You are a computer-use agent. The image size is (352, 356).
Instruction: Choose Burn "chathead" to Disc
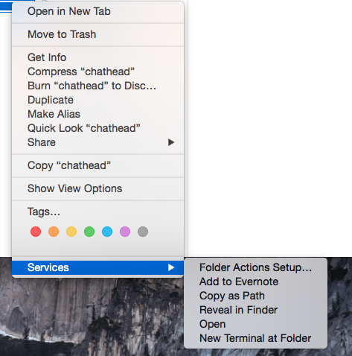[x=98, y=86]
